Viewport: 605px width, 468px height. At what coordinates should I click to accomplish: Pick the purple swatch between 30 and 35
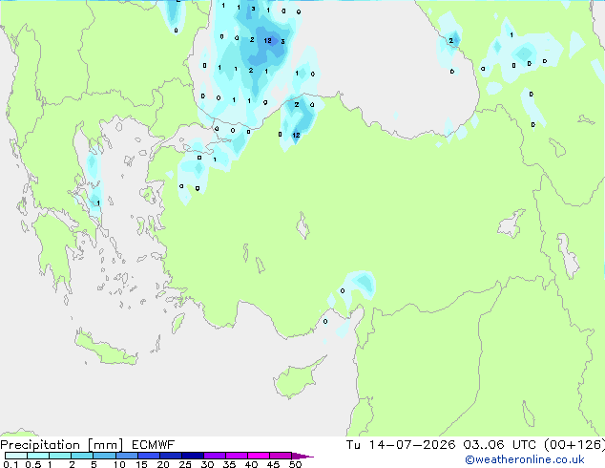pos(214,456)
